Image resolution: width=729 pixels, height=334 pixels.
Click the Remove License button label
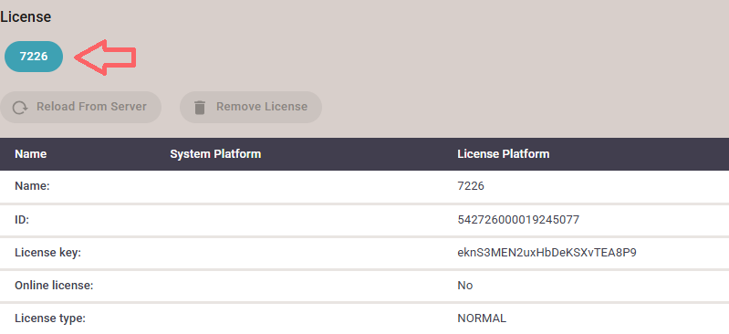point(262,107)
